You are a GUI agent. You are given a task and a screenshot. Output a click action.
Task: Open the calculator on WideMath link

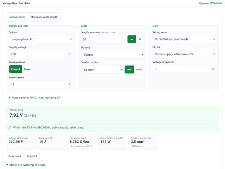211,3
